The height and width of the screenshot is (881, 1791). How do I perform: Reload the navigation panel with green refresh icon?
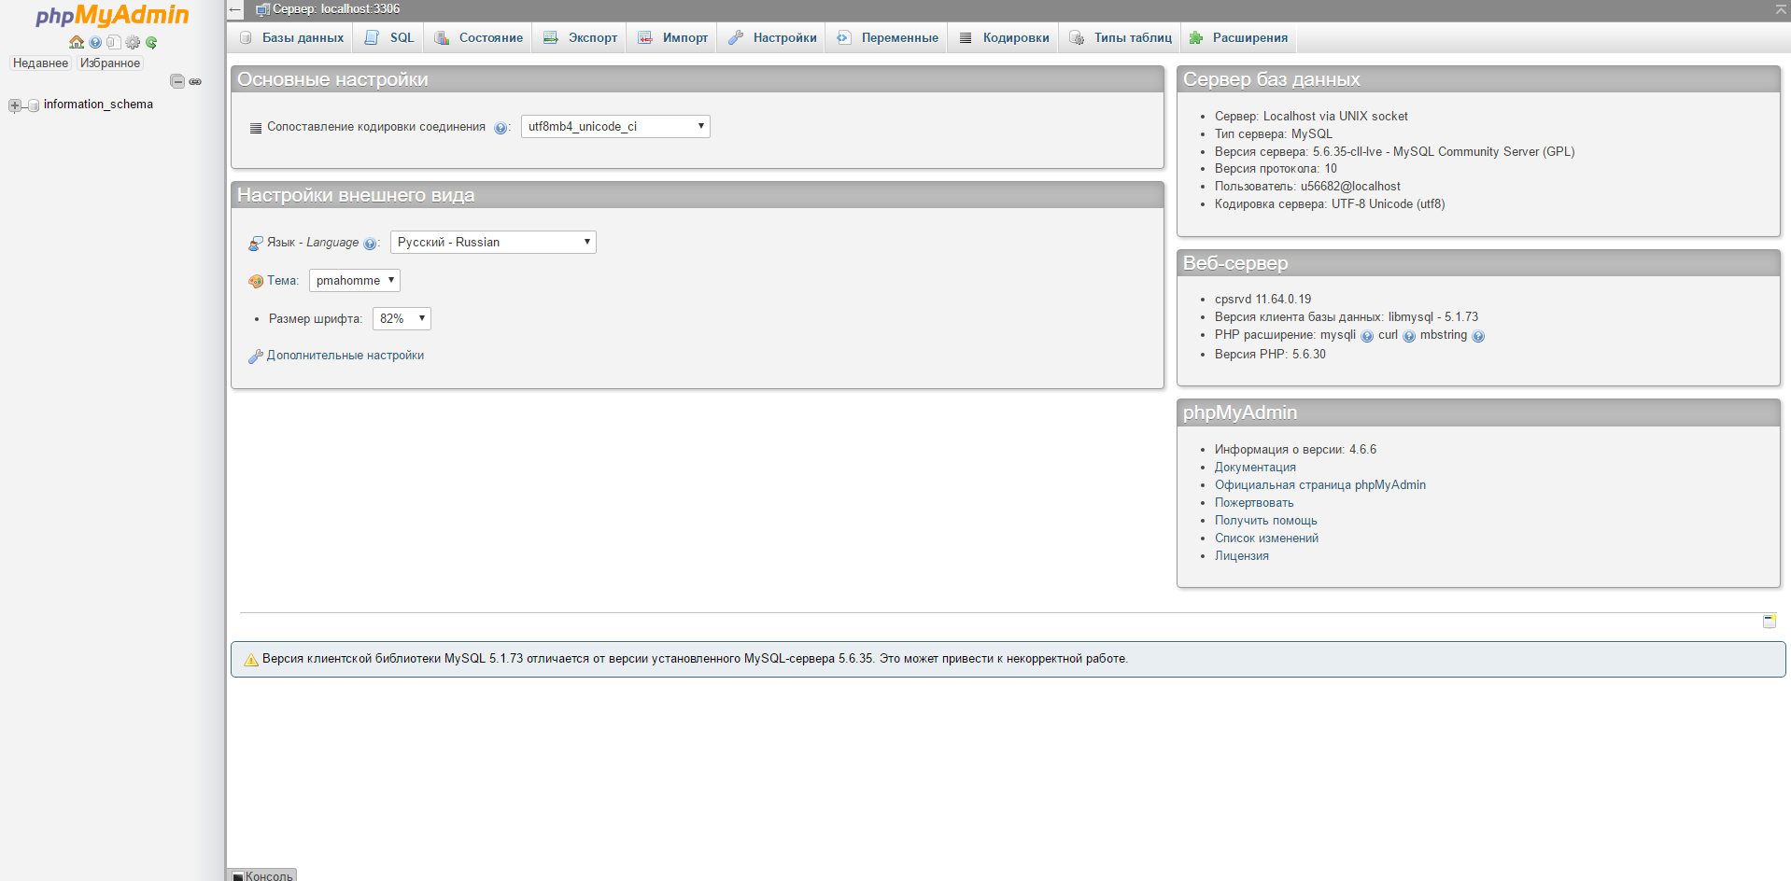point(151,42)
